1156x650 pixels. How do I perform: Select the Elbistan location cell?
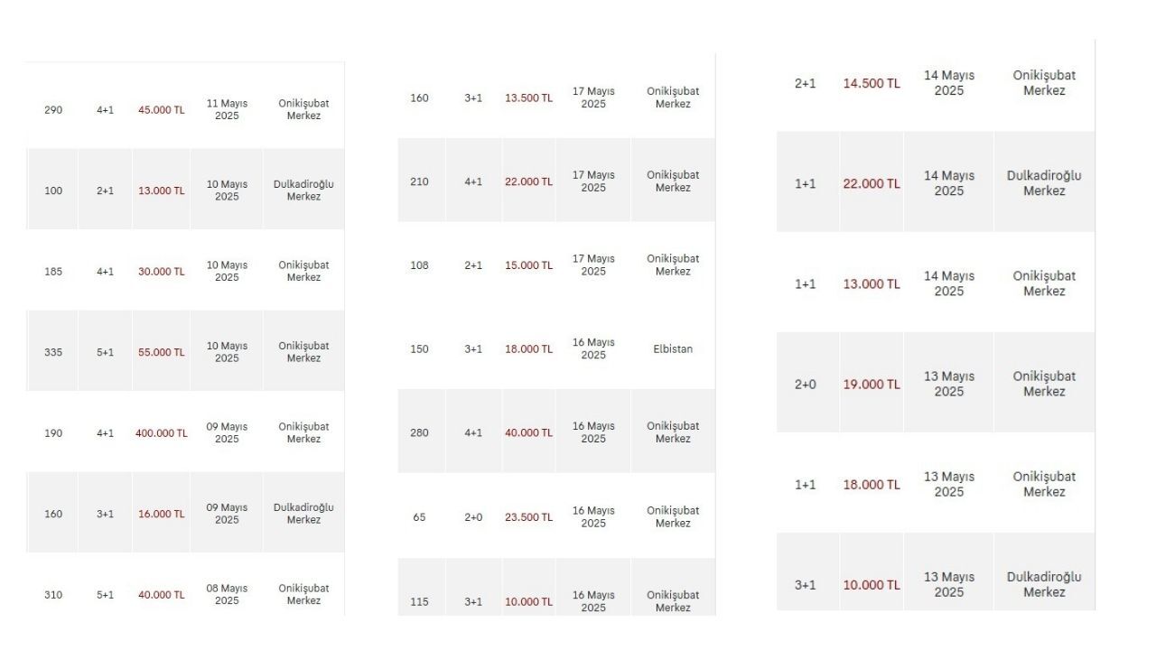(x=673, y=349)
